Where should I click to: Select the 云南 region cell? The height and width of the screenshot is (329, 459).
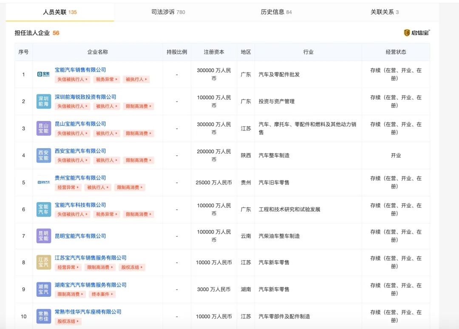click(246, 236)
